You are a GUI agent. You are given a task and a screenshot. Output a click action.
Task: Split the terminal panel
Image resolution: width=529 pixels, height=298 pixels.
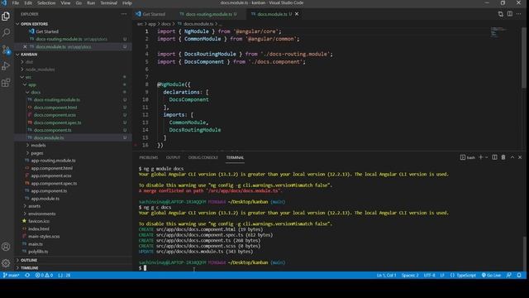pos(494,157)
